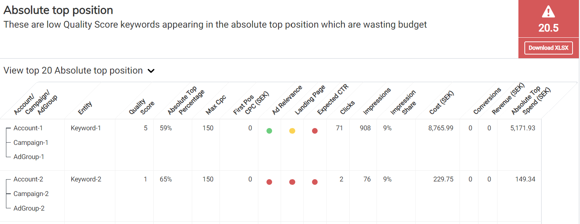The image size is (580, 224).
Task: Select AdGroup-1 tree node
Action: (x=29, y=157)
